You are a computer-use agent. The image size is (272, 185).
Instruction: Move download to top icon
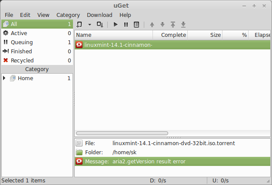[x=173, y=25]
